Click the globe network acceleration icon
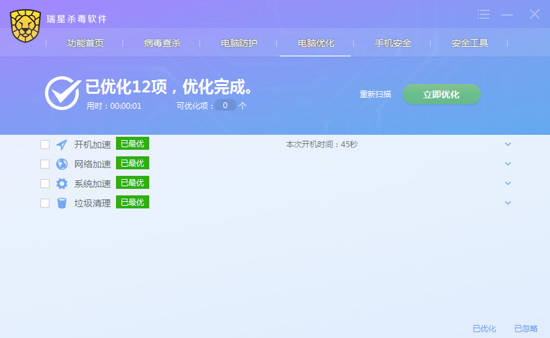 (62, 164)
